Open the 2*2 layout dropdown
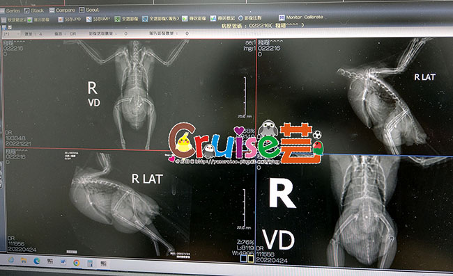Screen dimensions: 453x276 pyautogui.click(x=10, y=33)
